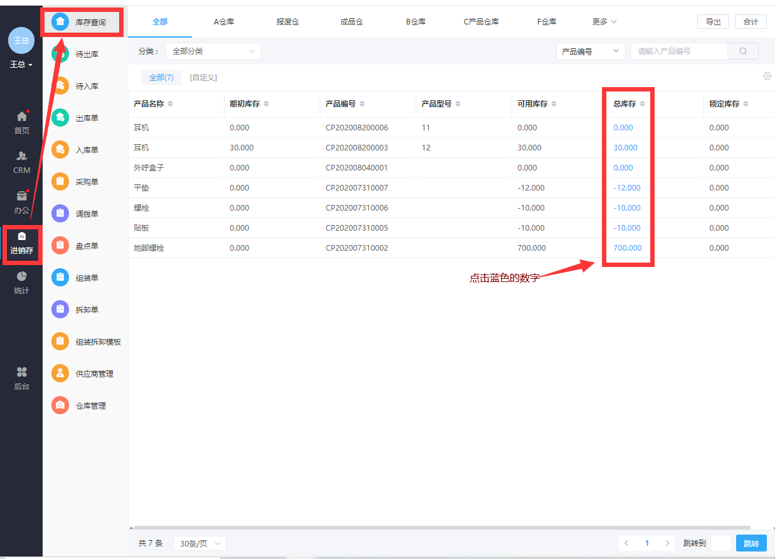775x559 pixels.
Task: Sort by 锁定库存 column arrows
Action: tap(746, 104)
